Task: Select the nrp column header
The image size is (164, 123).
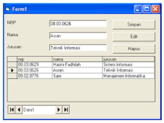Action: [x=35, y=59]
